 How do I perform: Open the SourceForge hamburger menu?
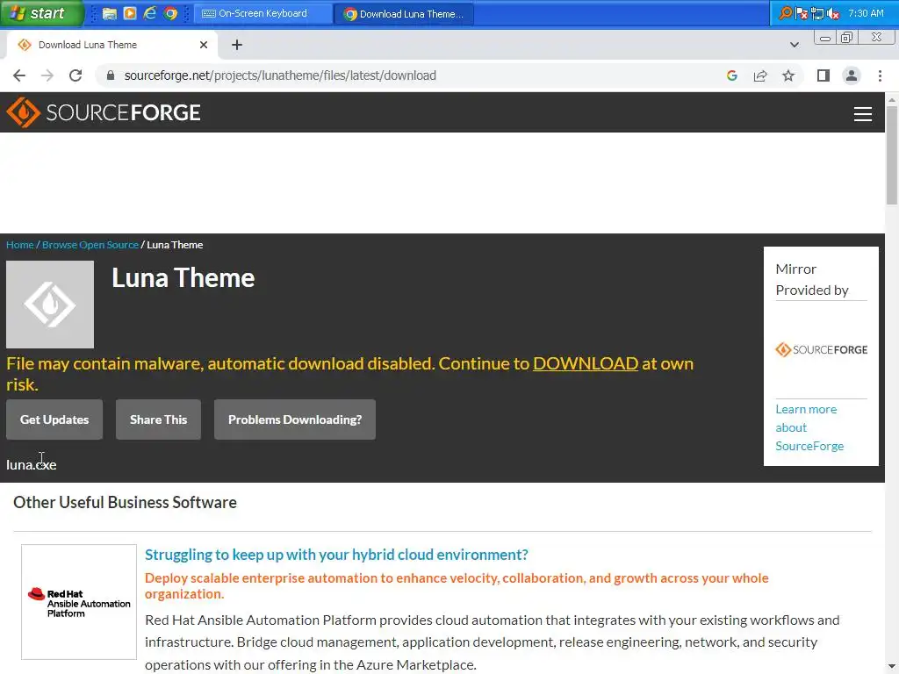pos(862,113)
